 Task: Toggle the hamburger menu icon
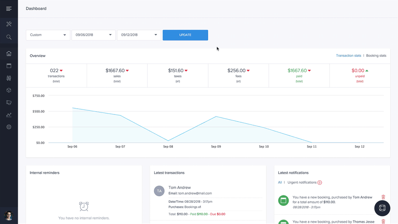click(x=9, y=9)
